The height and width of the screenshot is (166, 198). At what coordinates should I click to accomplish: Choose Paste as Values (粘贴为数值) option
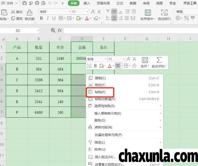(105, 99)
